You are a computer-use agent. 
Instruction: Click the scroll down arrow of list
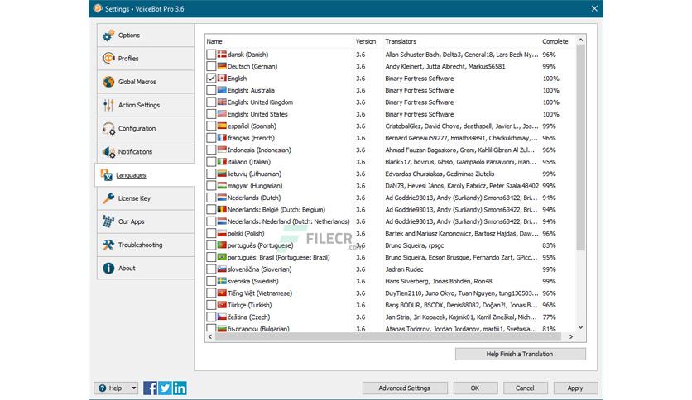click(581, 327)
